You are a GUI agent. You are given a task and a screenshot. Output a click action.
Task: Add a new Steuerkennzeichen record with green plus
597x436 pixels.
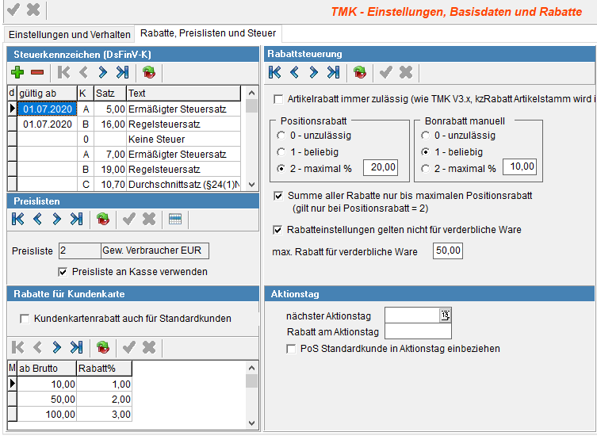point(17,73)
